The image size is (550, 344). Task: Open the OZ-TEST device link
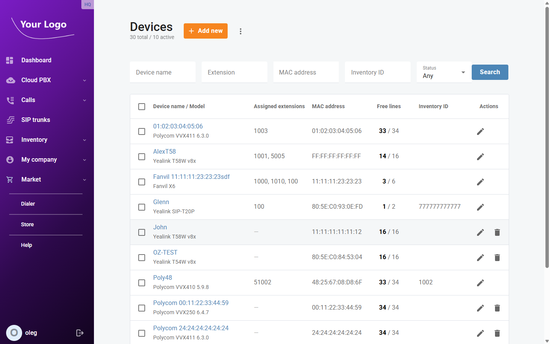pyautogui.click(x=165, y=252)
